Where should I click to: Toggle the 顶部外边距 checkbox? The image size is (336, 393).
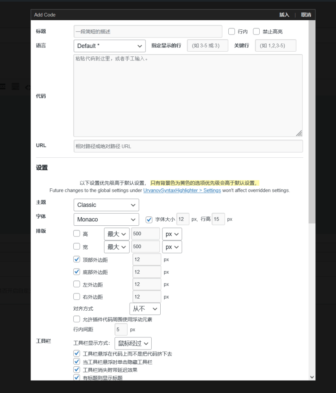[76, 259]
